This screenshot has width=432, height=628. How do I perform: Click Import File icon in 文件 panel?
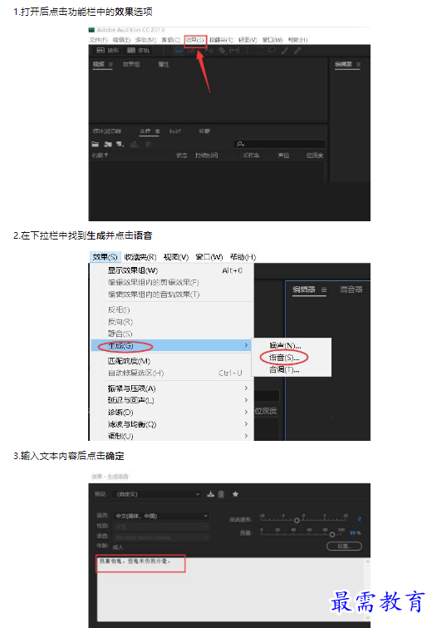(108, 144)
